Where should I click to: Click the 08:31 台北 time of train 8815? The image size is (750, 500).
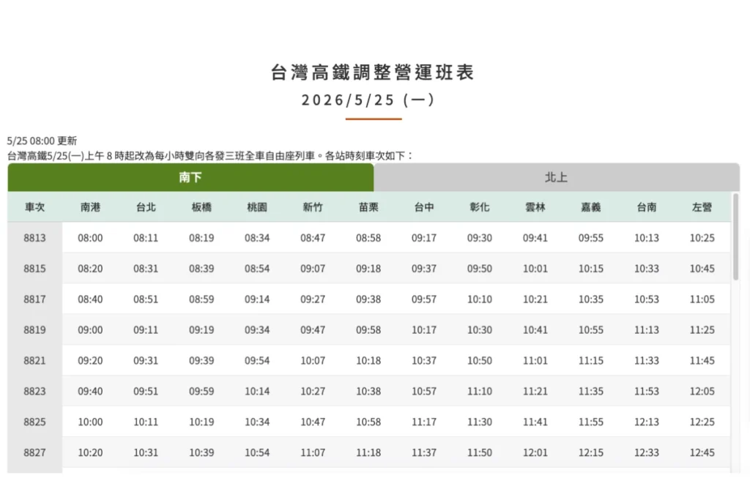(x=146, y=269)
